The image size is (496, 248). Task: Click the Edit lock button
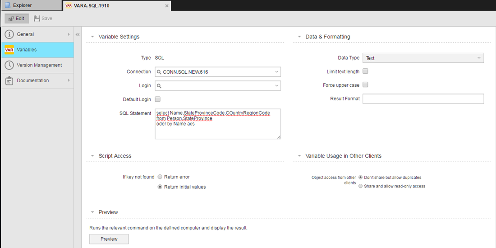point(16,19)
